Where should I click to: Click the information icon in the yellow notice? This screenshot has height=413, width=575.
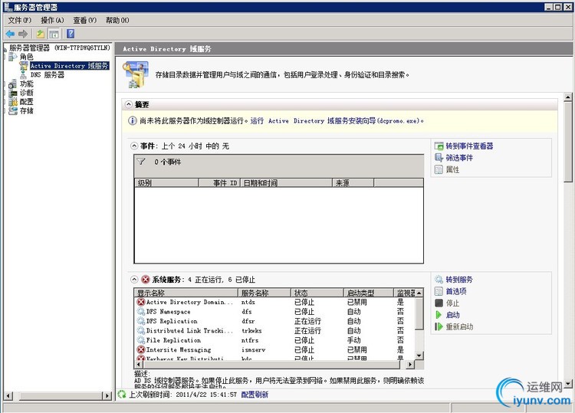point(133,120)
